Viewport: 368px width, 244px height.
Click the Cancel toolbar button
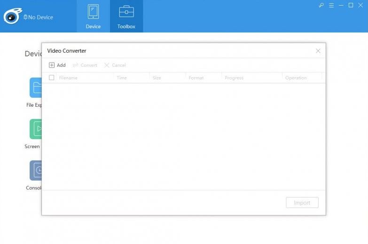click(115, 65)
